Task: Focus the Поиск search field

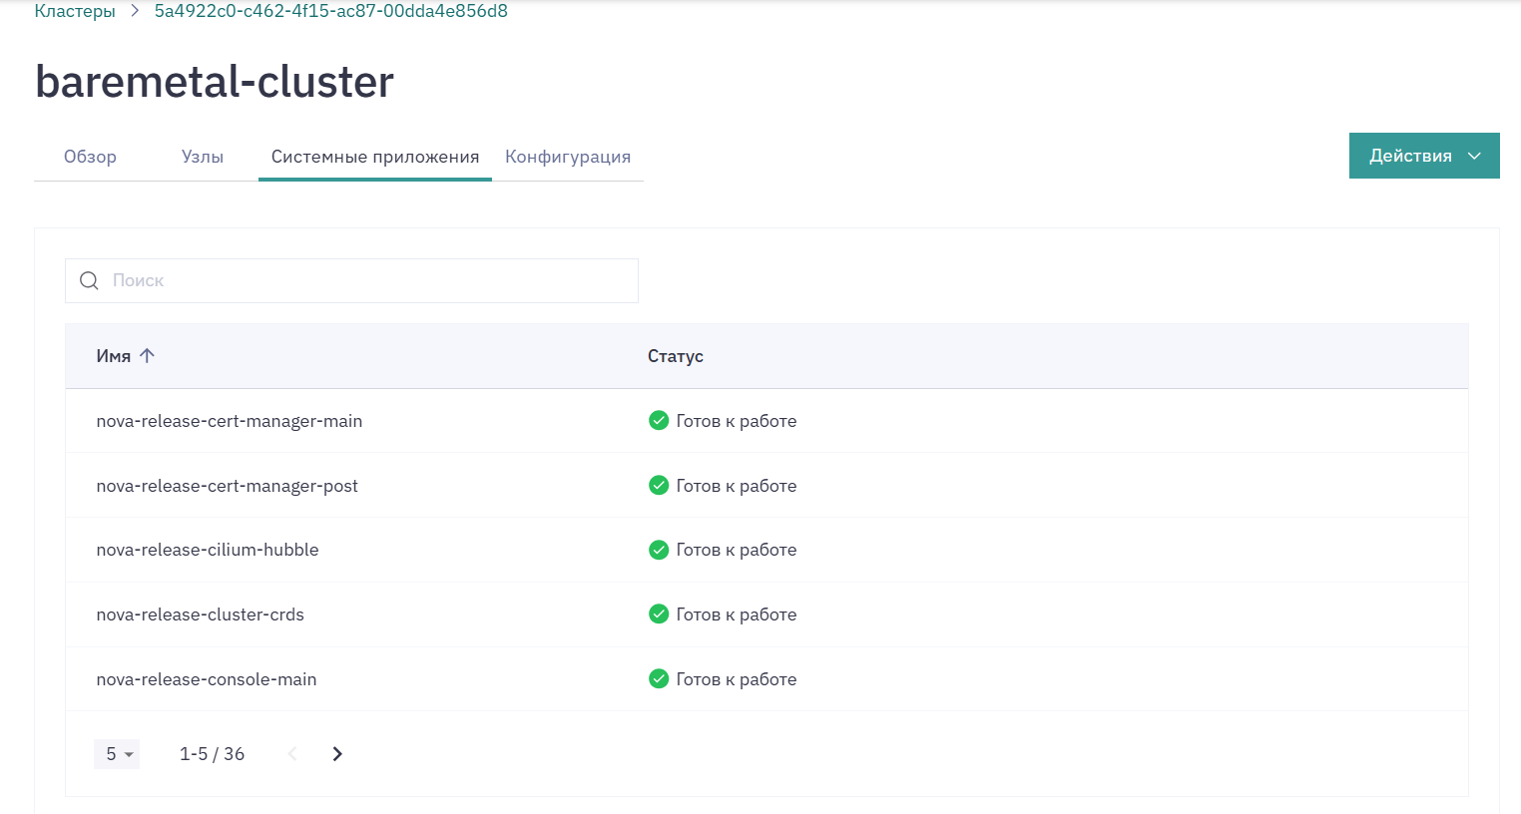Action: [351, 280]
